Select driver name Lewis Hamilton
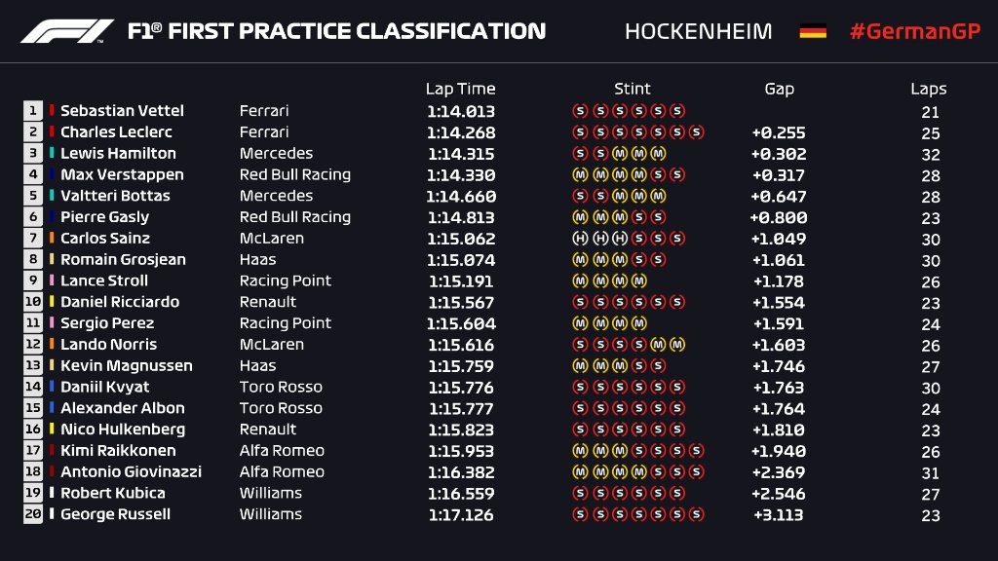This screenshot has width=998, height=561. pos(118,154)
